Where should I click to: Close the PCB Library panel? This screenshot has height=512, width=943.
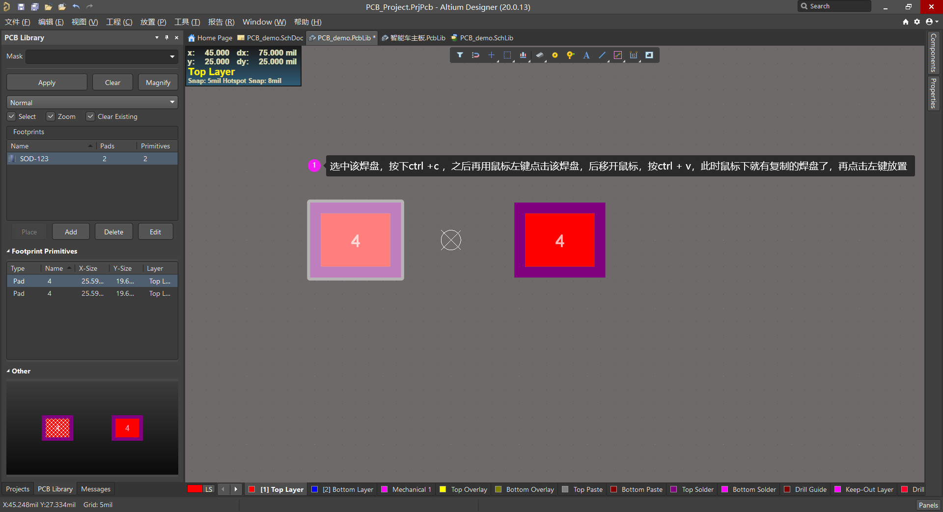[177, 37]
